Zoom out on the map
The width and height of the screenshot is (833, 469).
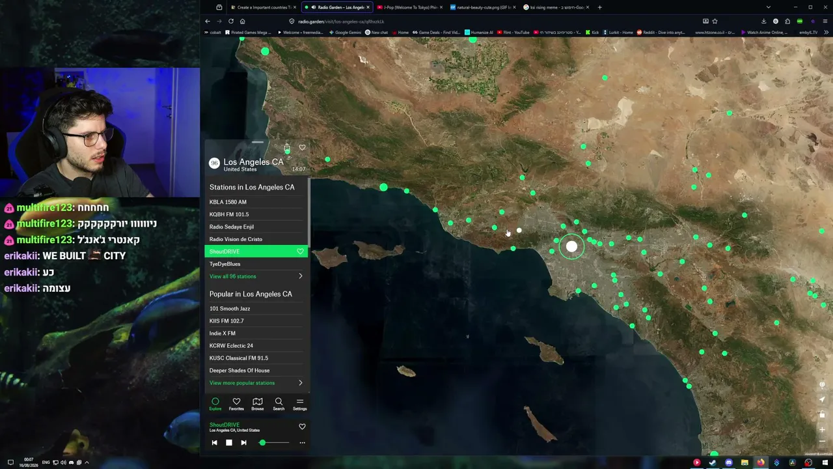tap(822, 442)
